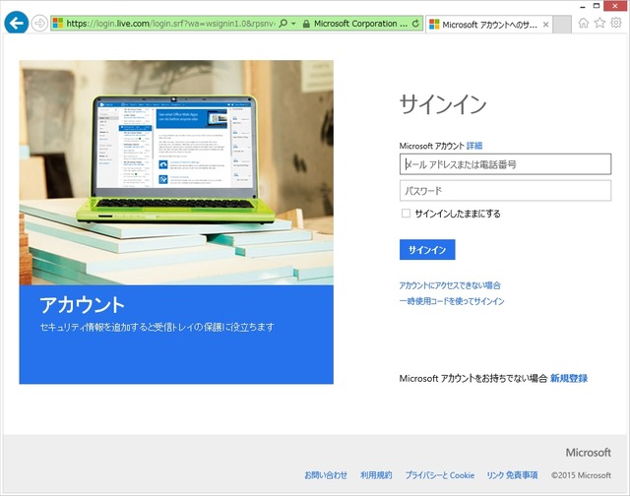Check the サインインしたままにする checkbox
Screen dimensions: 630x496
coord(406,214)
